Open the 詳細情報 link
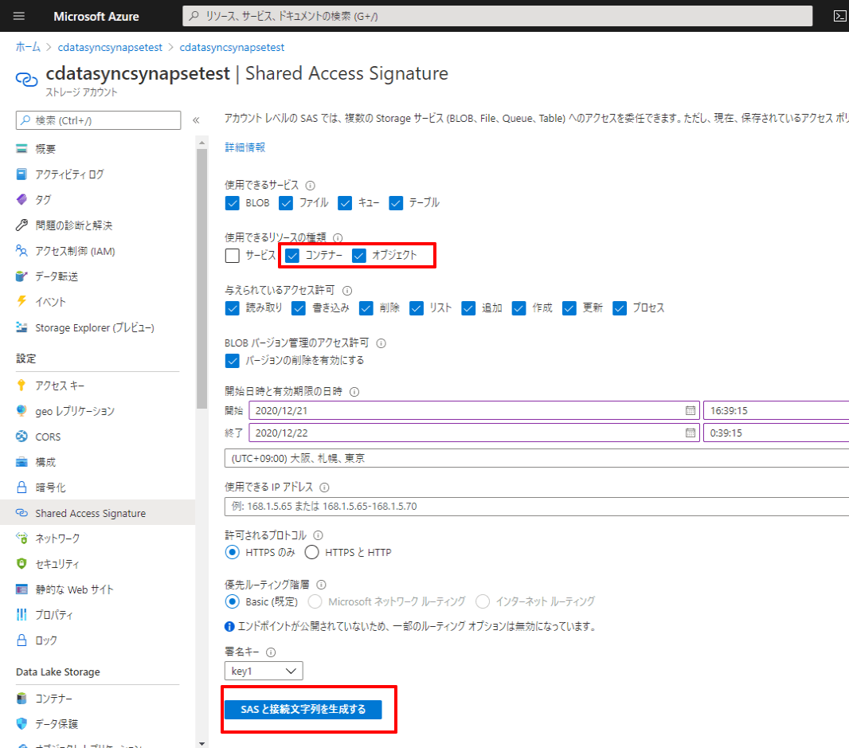Screen dimensions: 849x748 coord(245,147)
